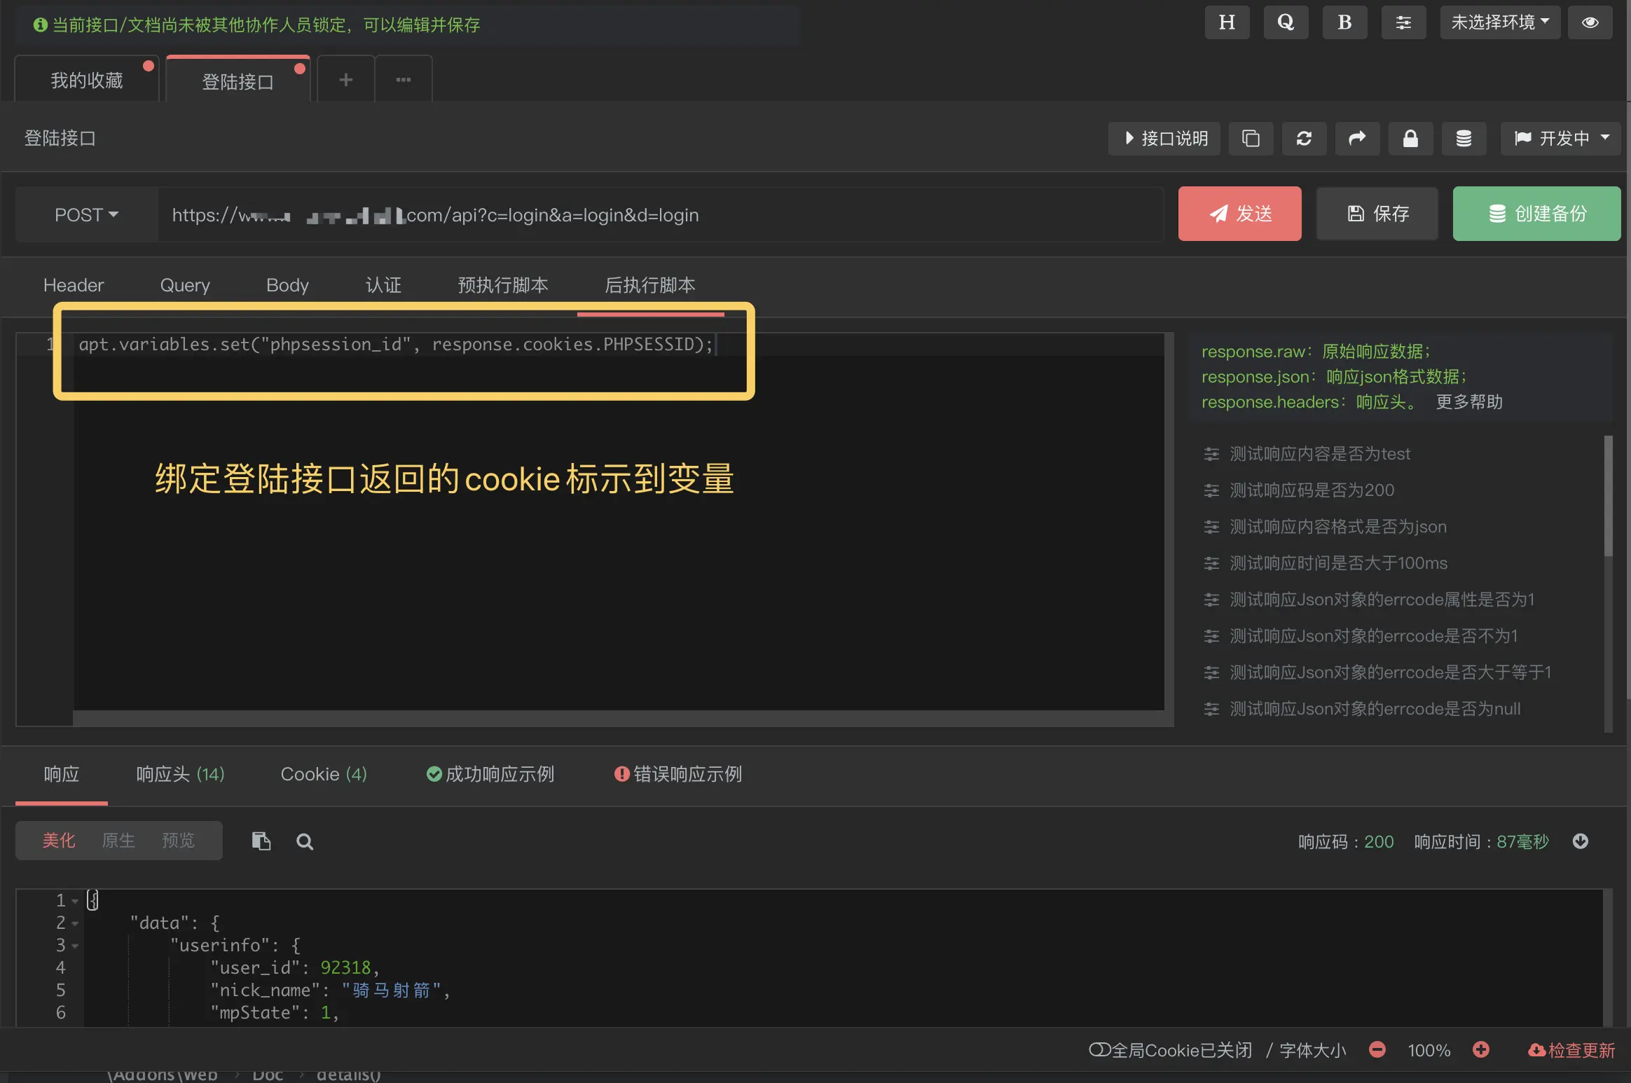This screenshot has width=1631, height=1083.
Task: Open the 未选择环境 environment selector
Action: click(x=1499, y=22)
